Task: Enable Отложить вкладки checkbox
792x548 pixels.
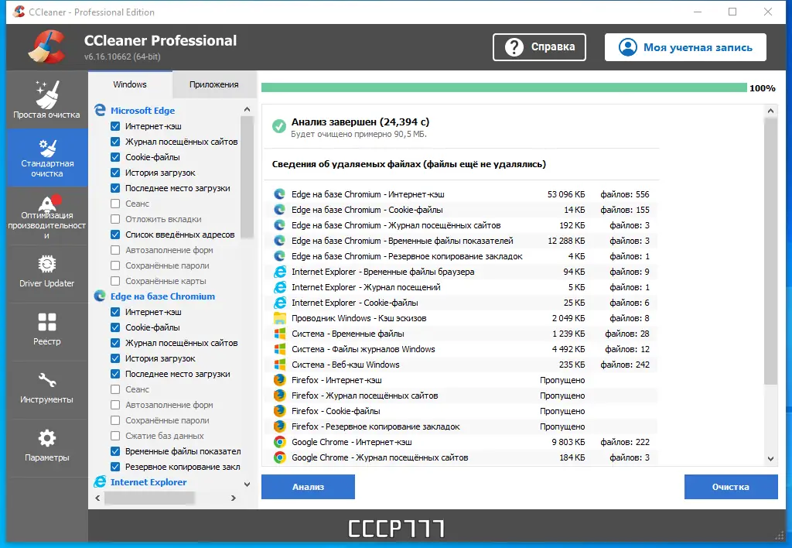Action: [x=115, y=219]
